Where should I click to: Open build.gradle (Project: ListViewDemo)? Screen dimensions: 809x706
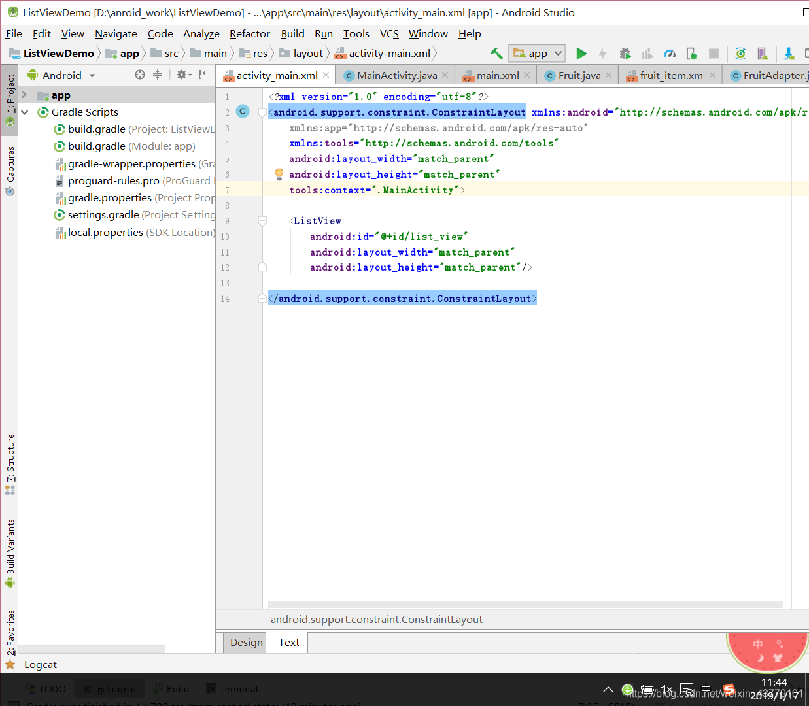[134, 129]
